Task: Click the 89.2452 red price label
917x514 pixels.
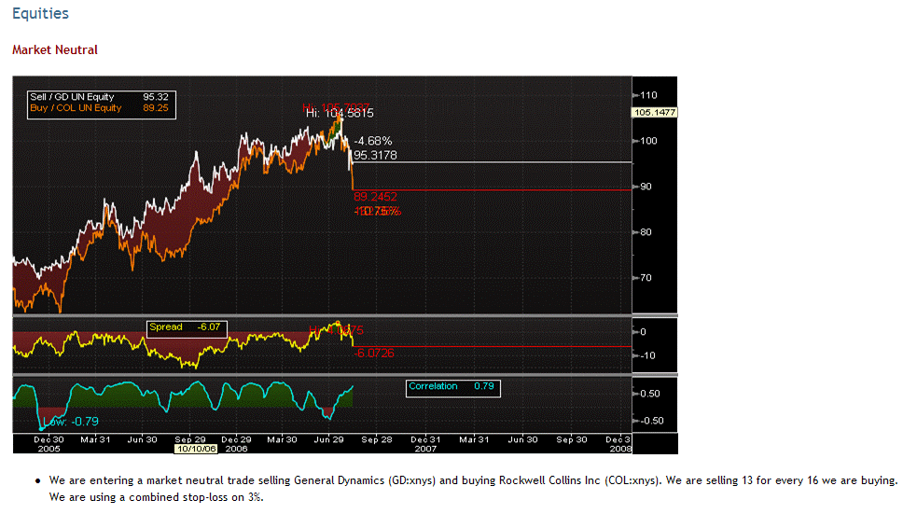Action: pyautogui.click(x=375, y=197)
